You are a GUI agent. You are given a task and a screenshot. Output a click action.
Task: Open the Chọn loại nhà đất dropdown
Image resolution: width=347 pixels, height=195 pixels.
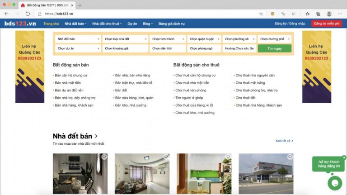125,39
